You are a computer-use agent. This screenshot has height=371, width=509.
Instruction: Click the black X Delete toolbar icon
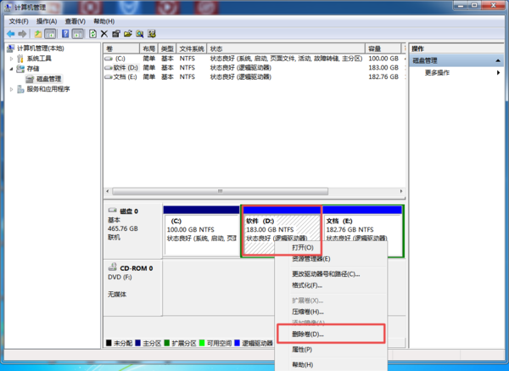pos(104,33)
